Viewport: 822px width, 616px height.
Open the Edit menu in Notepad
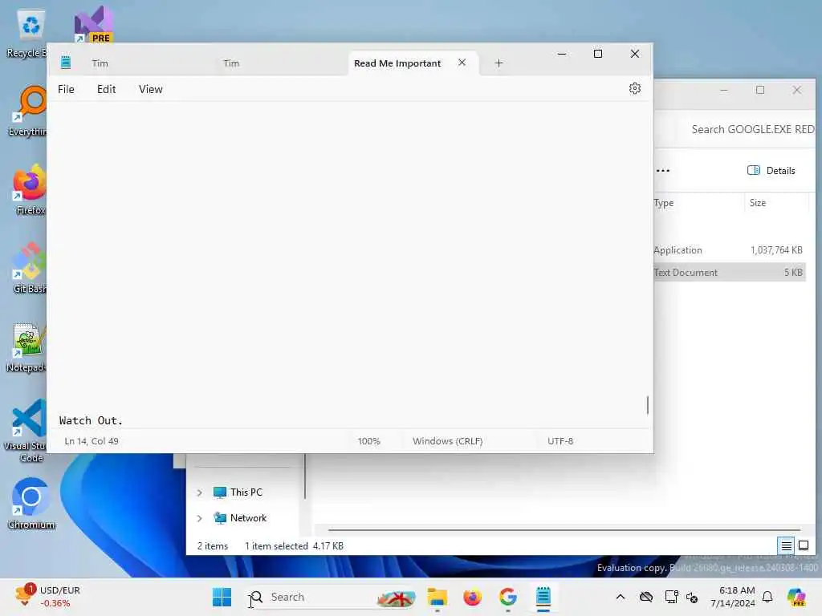pos(107,89)
